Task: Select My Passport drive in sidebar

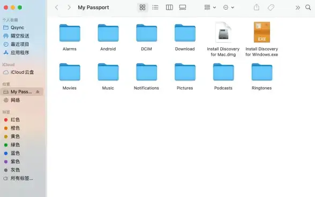Action: coord(21,92)
